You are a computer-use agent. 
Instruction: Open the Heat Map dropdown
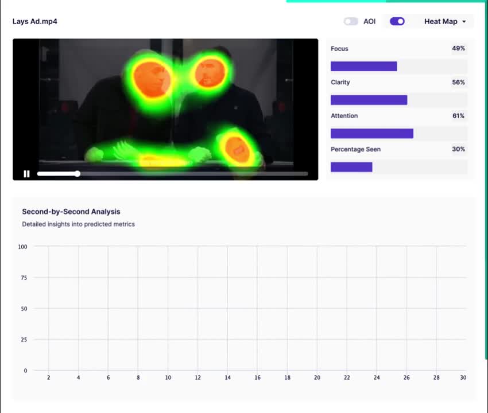[445, 21]
